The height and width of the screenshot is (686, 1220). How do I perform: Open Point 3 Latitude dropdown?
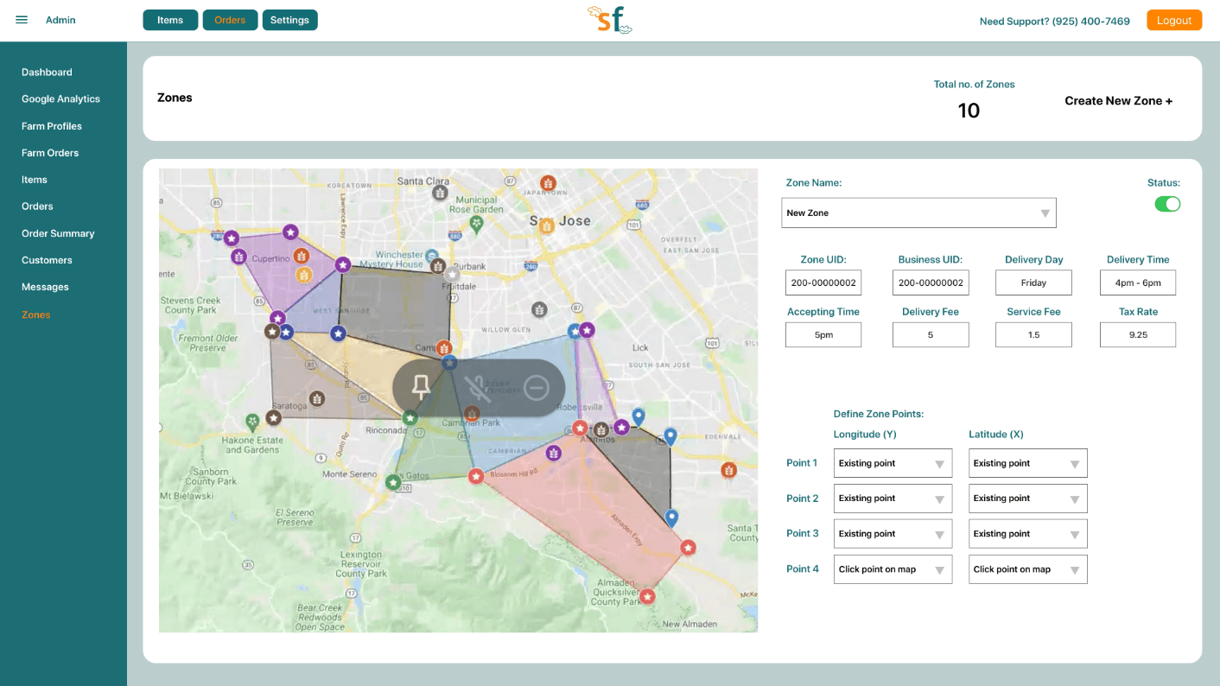[x=1028, y=534]
